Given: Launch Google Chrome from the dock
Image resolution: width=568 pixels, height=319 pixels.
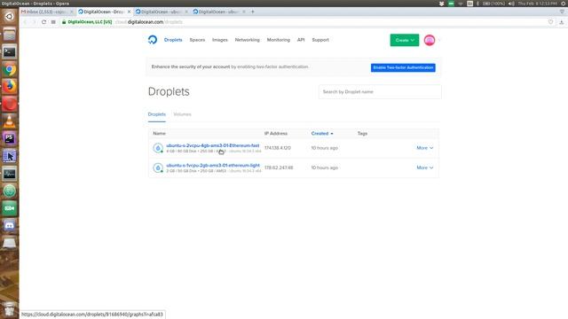Looking at the screenshot, I should [x=10, y=69].
